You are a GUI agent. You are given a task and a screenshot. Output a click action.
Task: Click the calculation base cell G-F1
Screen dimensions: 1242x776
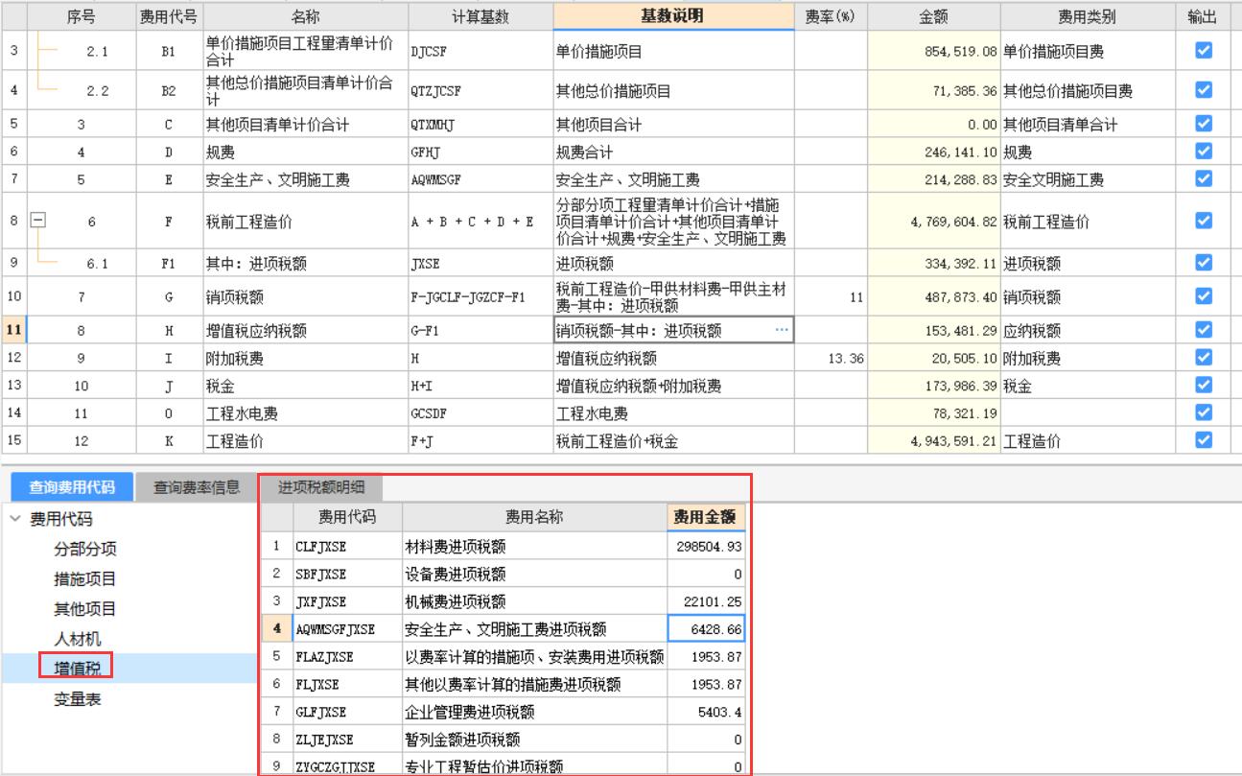tap(480, 330)
